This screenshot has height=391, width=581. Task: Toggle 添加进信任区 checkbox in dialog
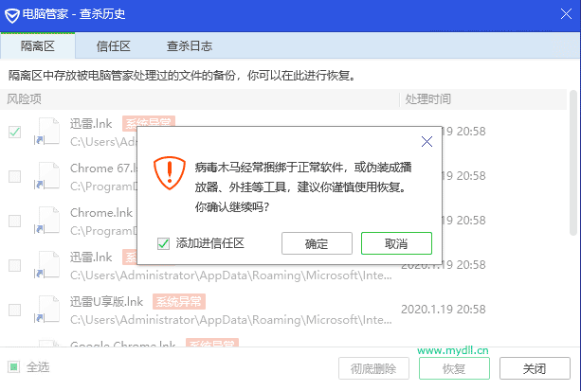163,243
